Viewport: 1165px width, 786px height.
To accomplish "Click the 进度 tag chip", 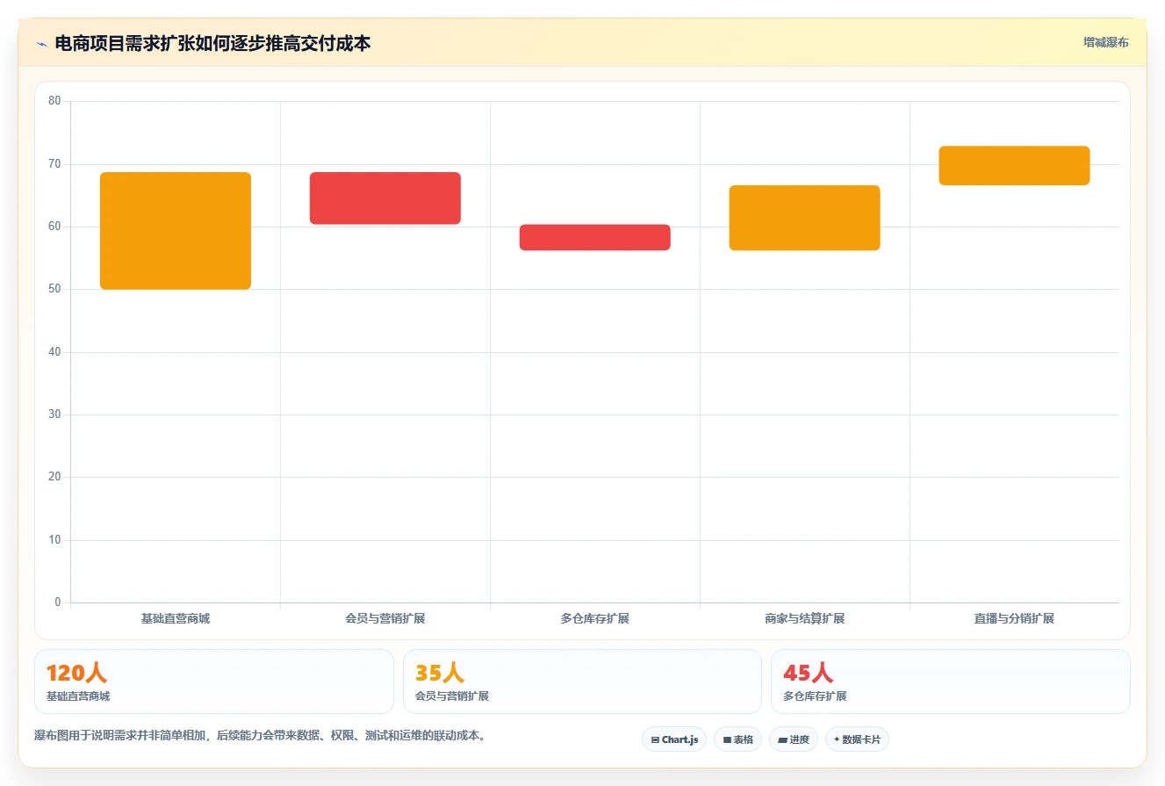I will click(x=793, y=739).
